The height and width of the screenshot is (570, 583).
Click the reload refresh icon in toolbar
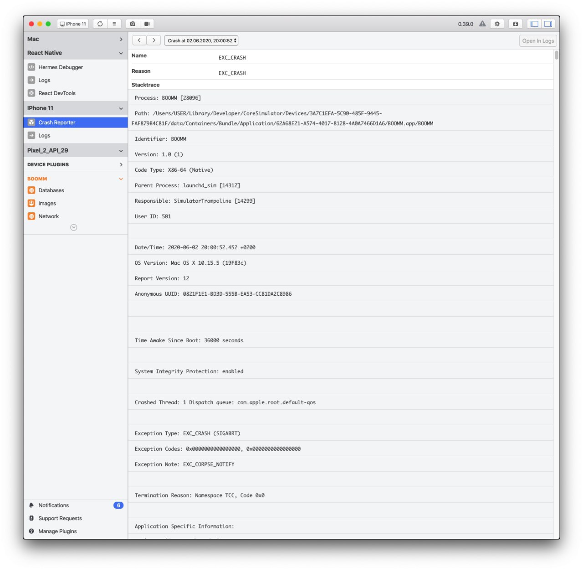coord(100,24)
